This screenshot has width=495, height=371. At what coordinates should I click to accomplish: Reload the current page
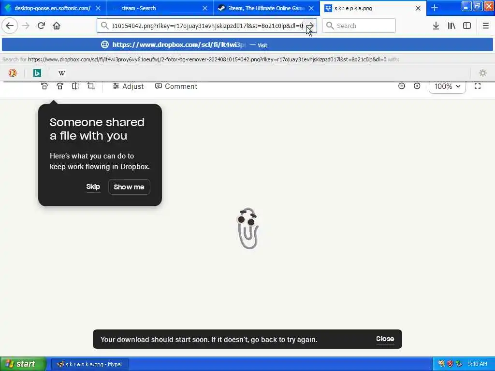(x=41, y=26)
